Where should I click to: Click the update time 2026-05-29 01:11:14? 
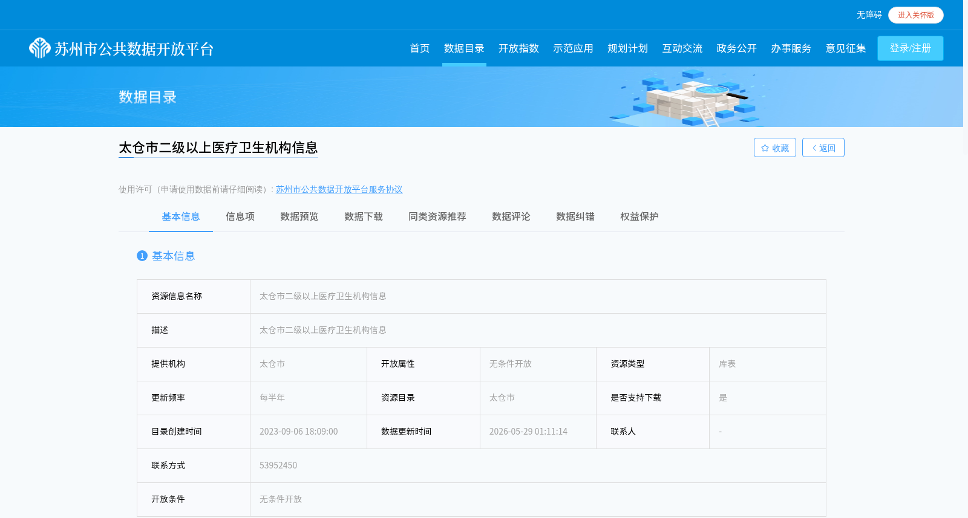point(528,432)
